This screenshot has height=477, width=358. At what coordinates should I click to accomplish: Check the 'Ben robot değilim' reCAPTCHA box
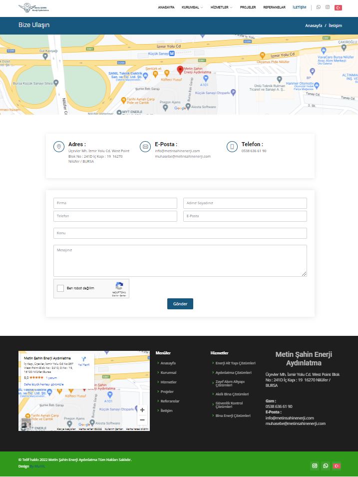60,288
